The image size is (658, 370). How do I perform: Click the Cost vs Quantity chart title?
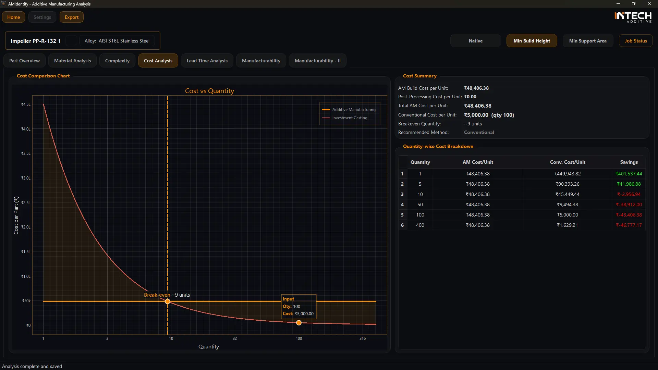(x=209, y=91)
